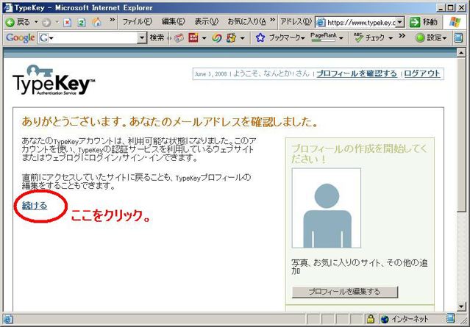Click the ABC チェック spellcheck icon
This screenshot has height=327, width=470.
(358, 37)
